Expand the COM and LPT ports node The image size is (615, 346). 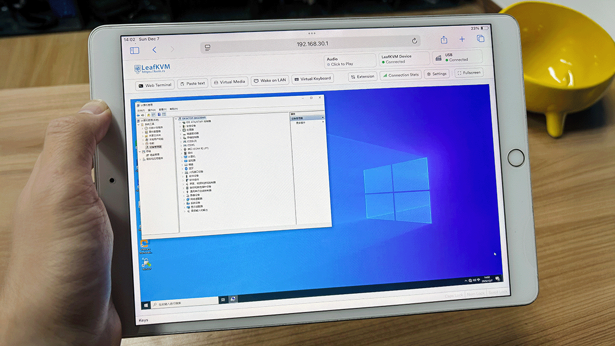tap(181, 149)
